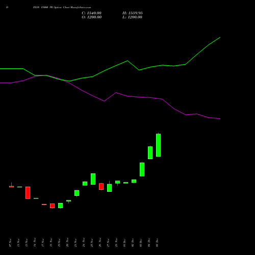255x255 pixels.
Task: Click the 07 Nov date label
Action: pos(10,243)
